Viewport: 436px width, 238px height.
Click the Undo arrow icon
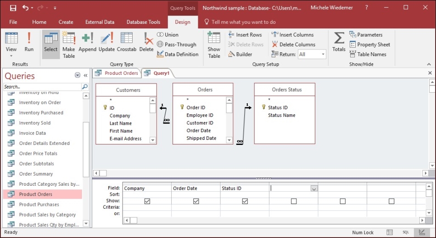25,8
